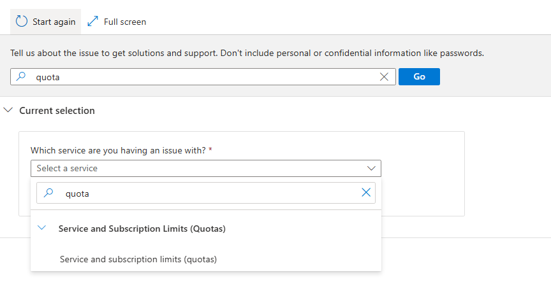551x303 pixels.
Task: Click the Service and Subscription Limits (Quotas) group header
Action: (142, 229)
